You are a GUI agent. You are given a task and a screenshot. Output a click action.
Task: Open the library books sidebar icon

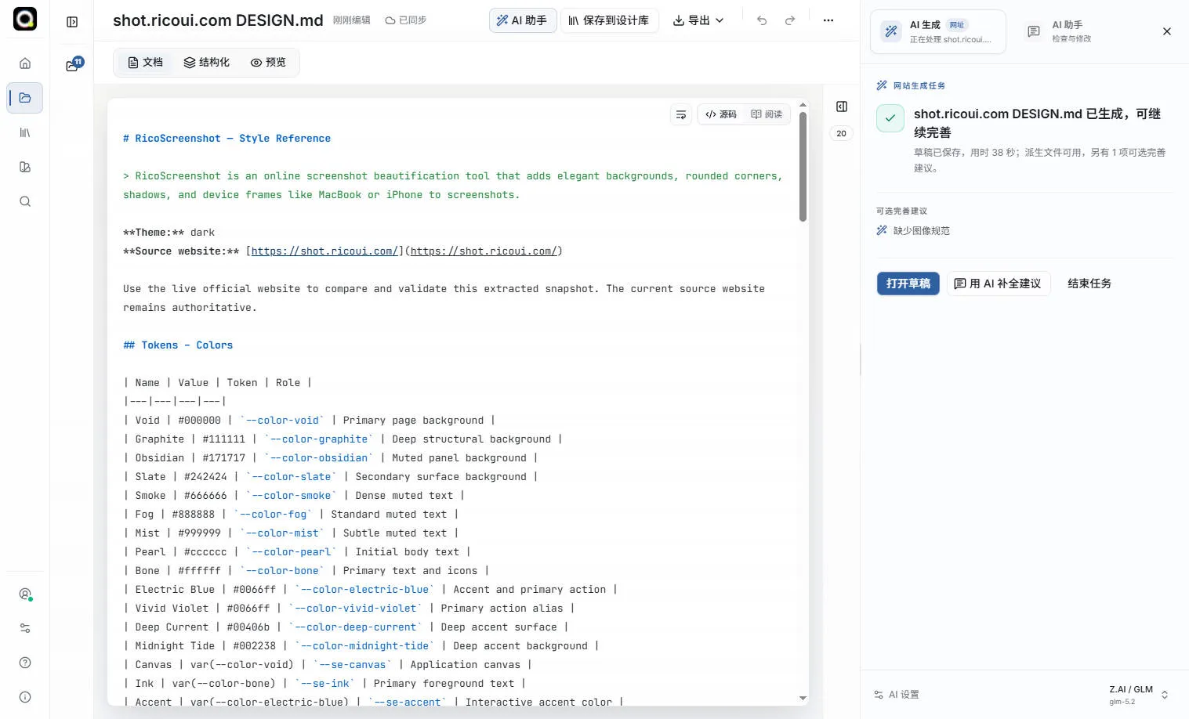point(25,132)
